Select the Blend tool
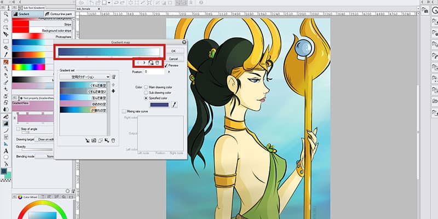438x219 pixels. tap(5, 109)
